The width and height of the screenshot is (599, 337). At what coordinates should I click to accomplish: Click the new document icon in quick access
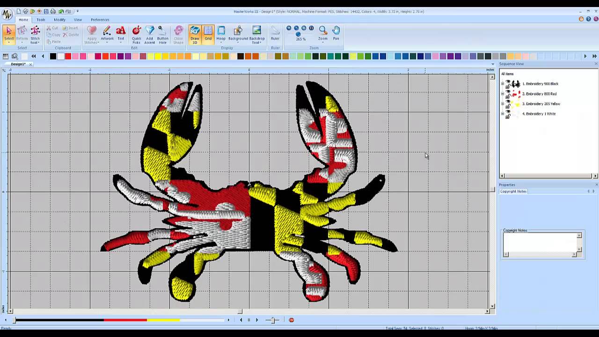(18, 11)
